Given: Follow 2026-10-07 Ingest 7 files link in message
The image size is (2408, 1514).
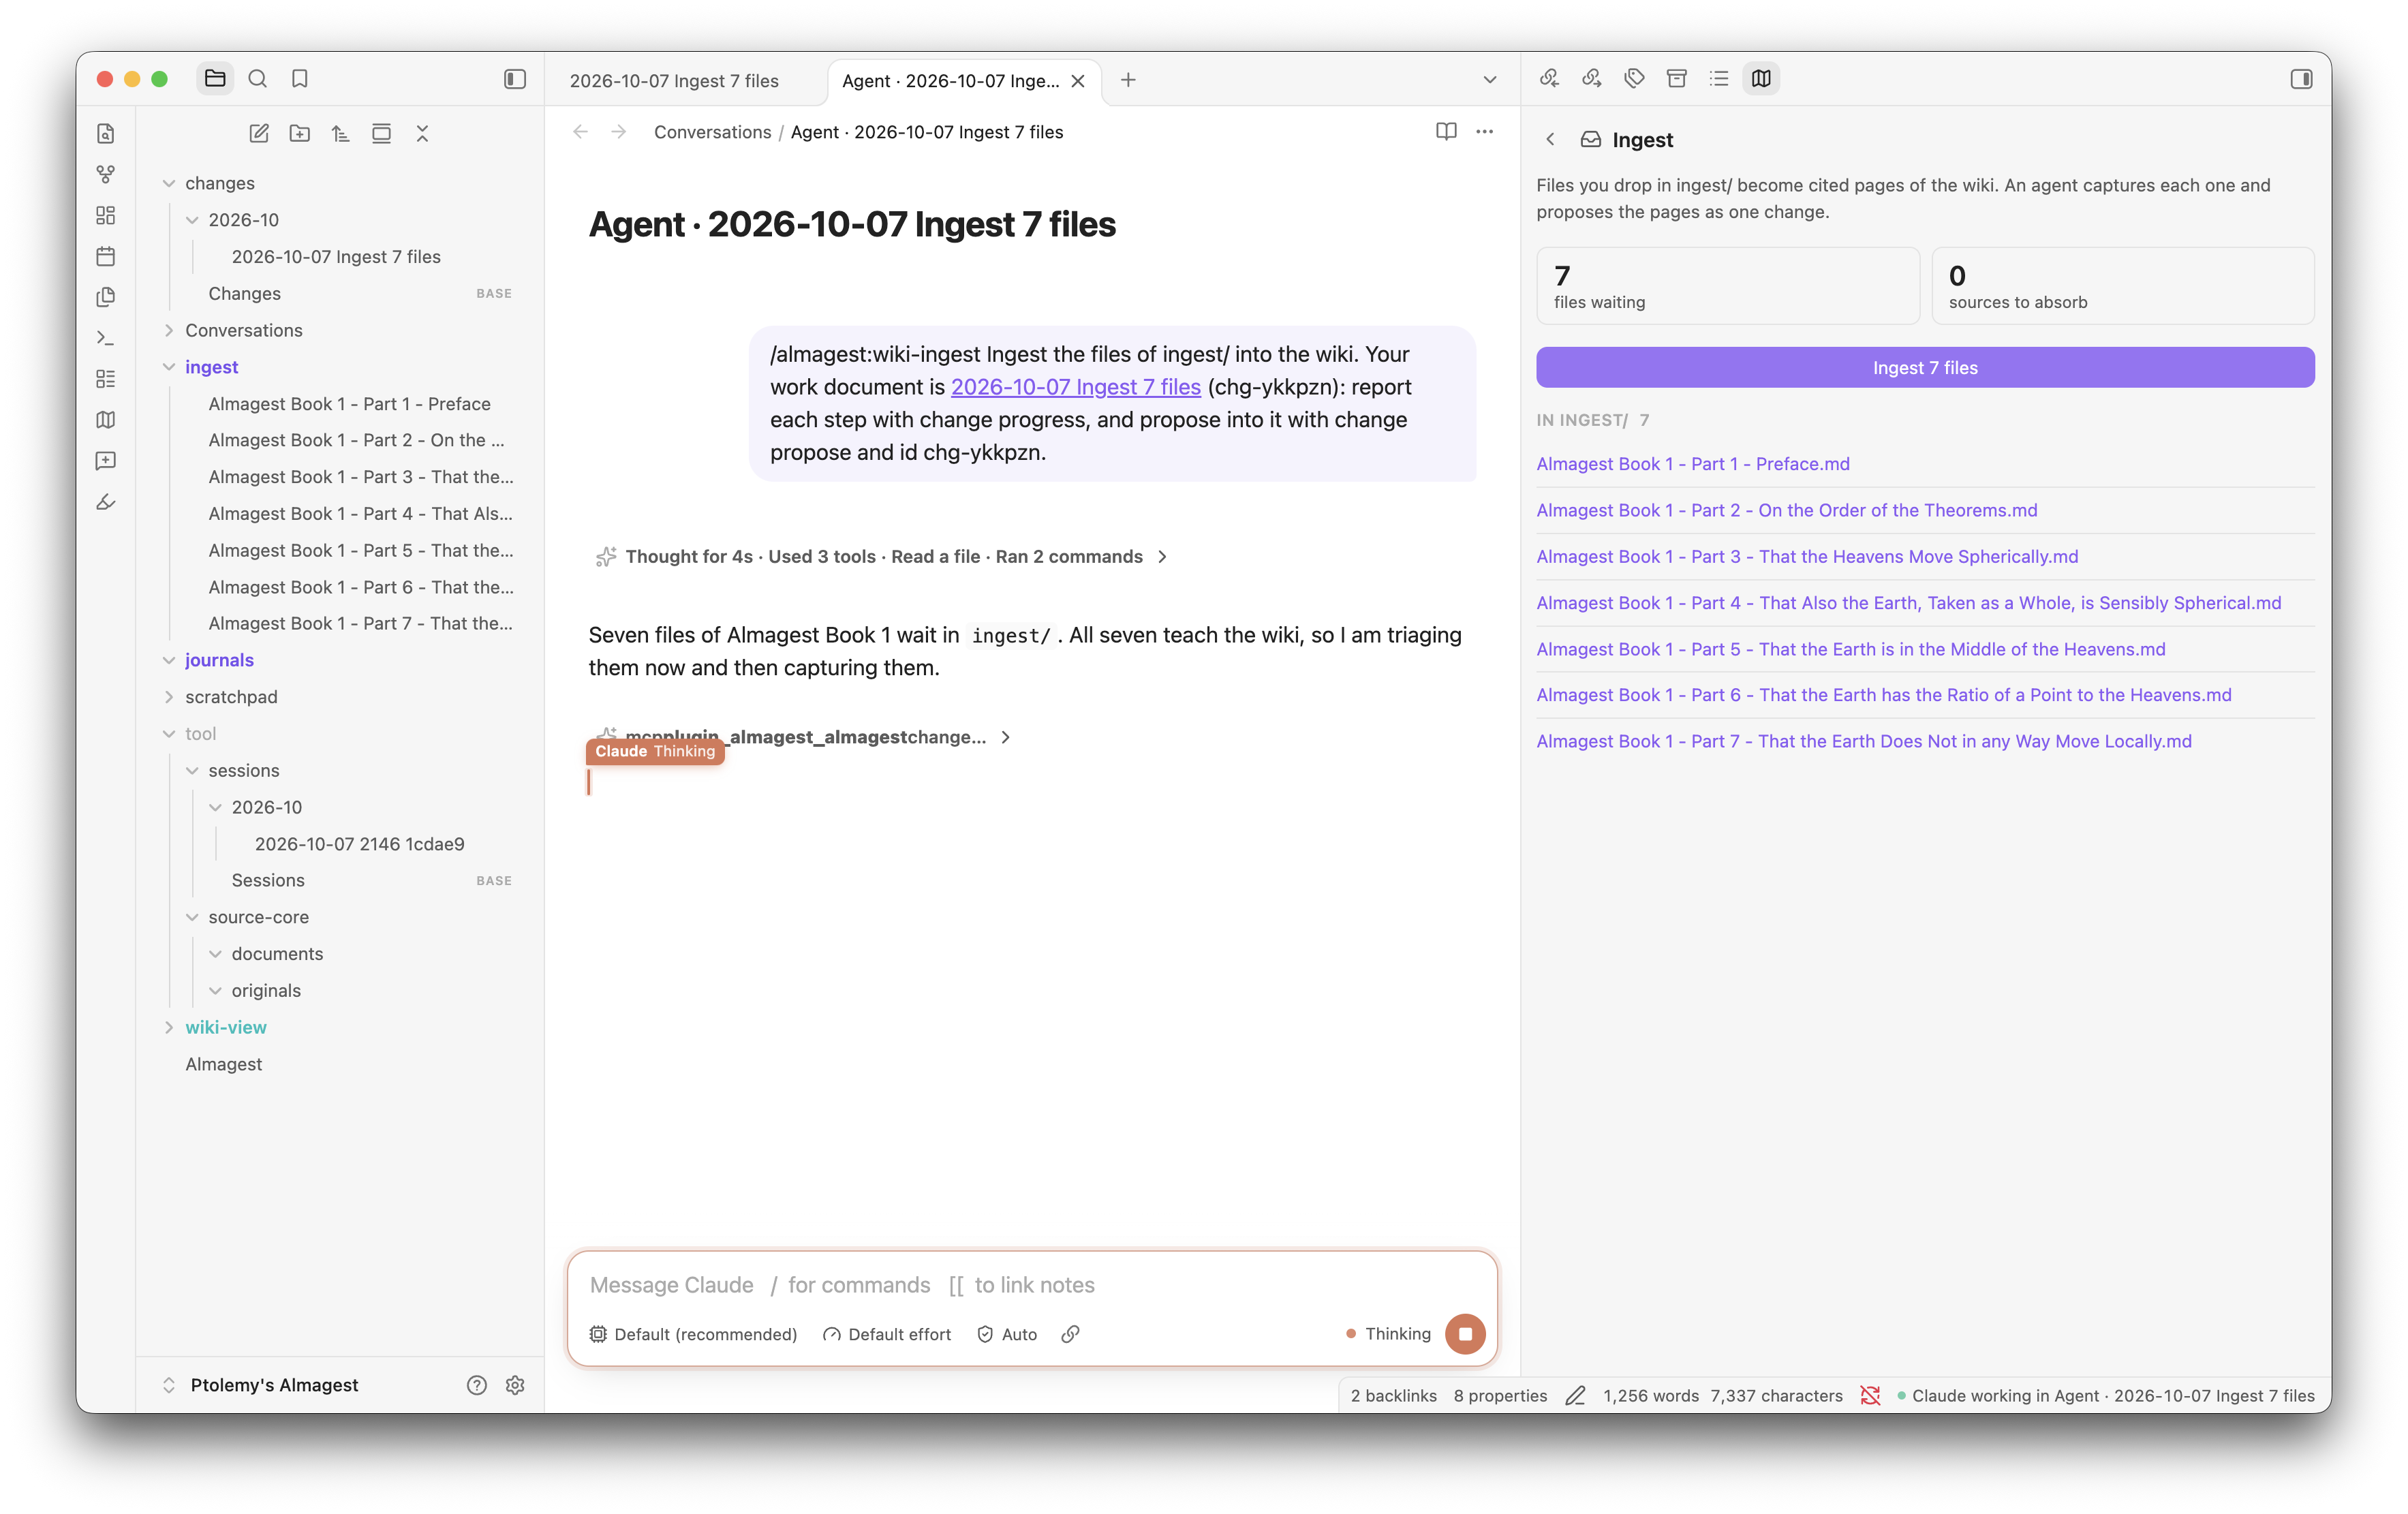Looking at the screenshot, I should [x=1076, y=387].
